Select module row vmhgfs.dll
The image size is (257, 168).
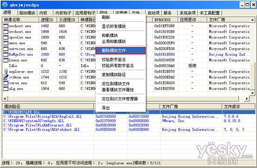(129, 121)
